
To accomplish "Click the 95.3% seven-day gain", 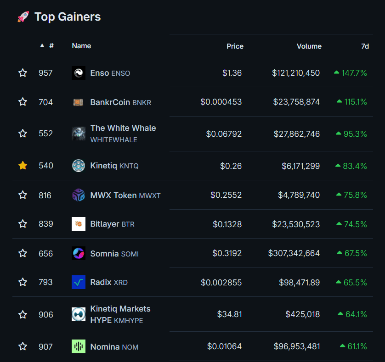I will pos(351,134).
